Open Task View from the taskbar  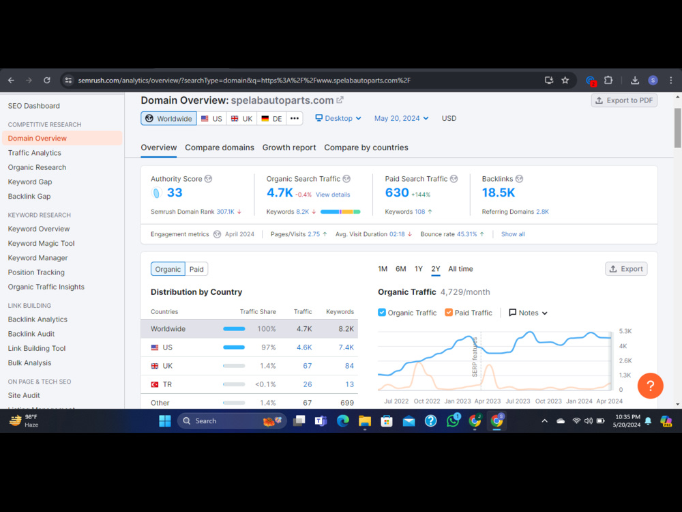(299, 421)
